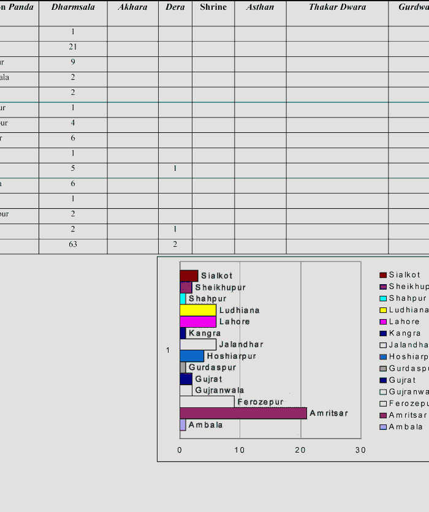Select the long purple Amritsar bar in the chart
The width and height of the screenshot is (429, 512).
243,413
